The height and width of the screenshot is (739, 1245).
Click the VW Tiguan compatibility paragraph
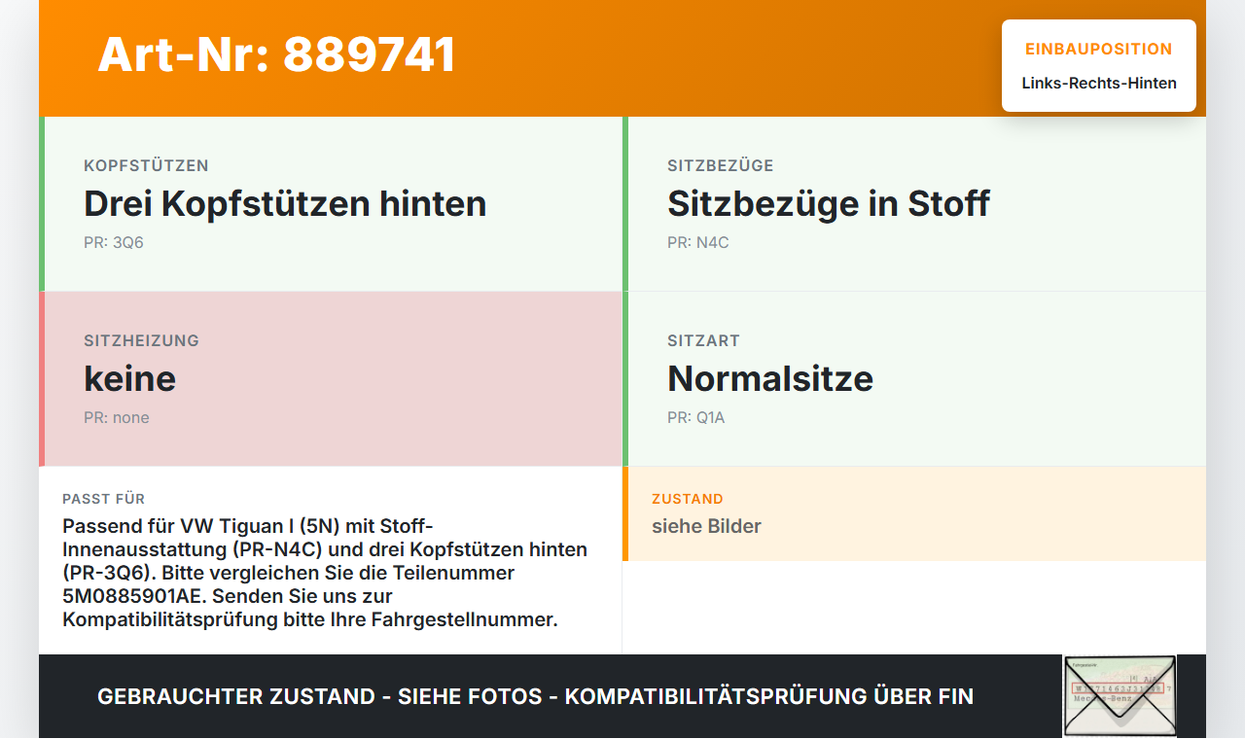[325, 573]
